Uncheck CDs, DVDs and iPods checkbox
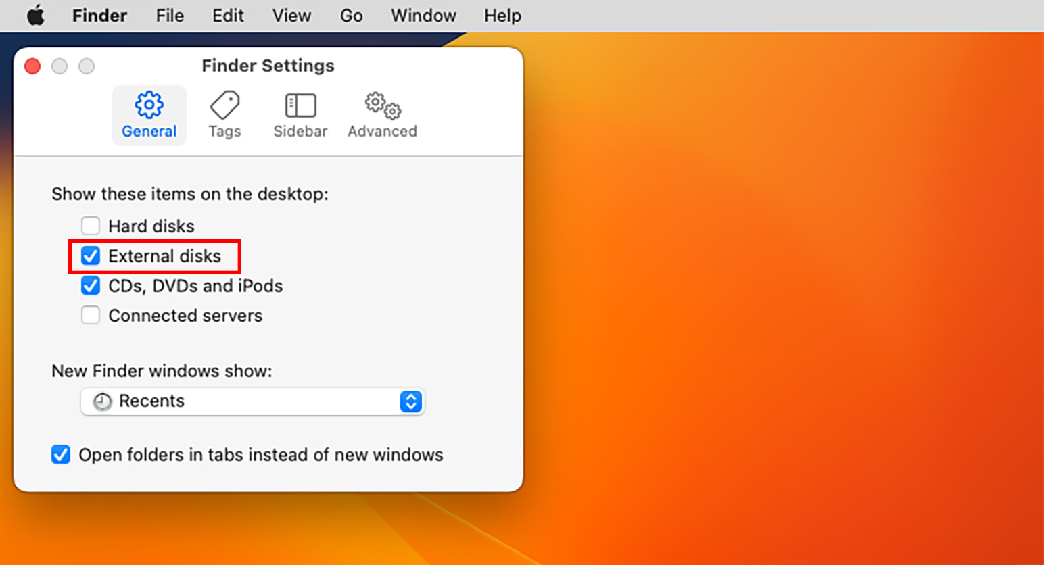 pos(91,285)
